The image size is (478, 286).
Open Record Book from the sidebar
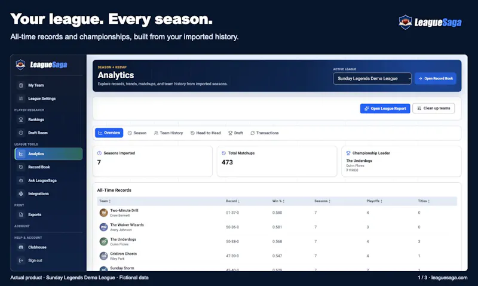pos(48,167)
